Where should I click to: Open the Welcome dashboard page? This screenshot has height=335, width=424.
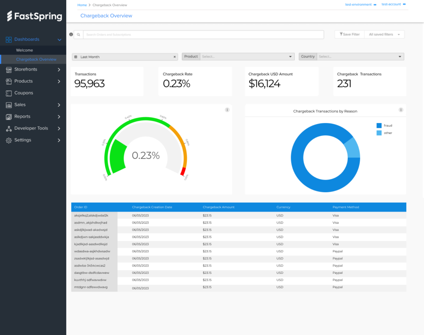(x=24, y=50)
